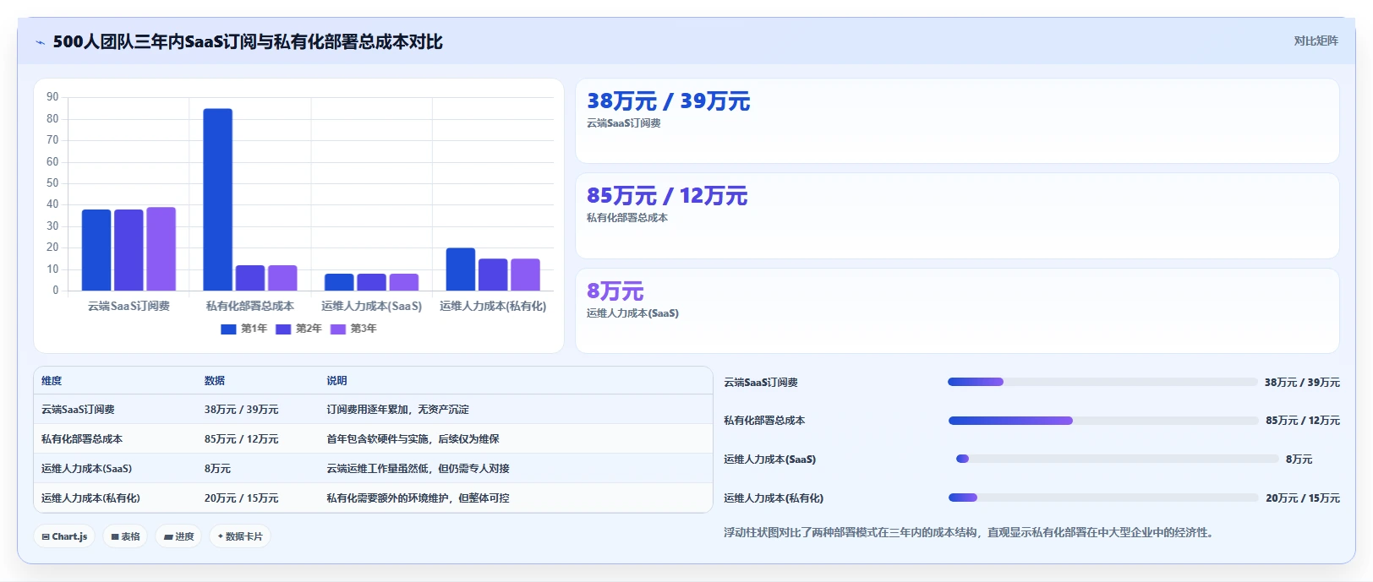This screenshot has height=582, width=1373.
Task: Select the progress value 20万元 / 15万元
Action: click(1303, 498)
